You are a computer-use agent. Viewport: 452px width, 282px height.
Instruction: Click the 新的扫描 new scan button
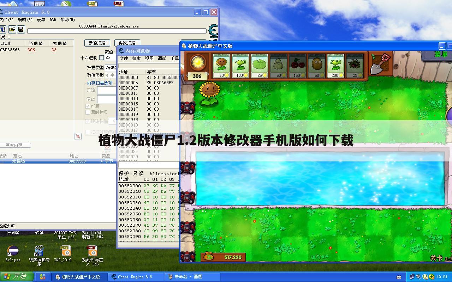(97, 43)
